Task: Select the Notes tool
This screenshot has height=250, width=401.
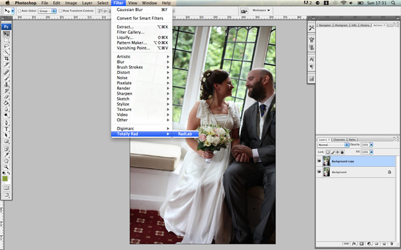Action: click(x=6, y=148)
